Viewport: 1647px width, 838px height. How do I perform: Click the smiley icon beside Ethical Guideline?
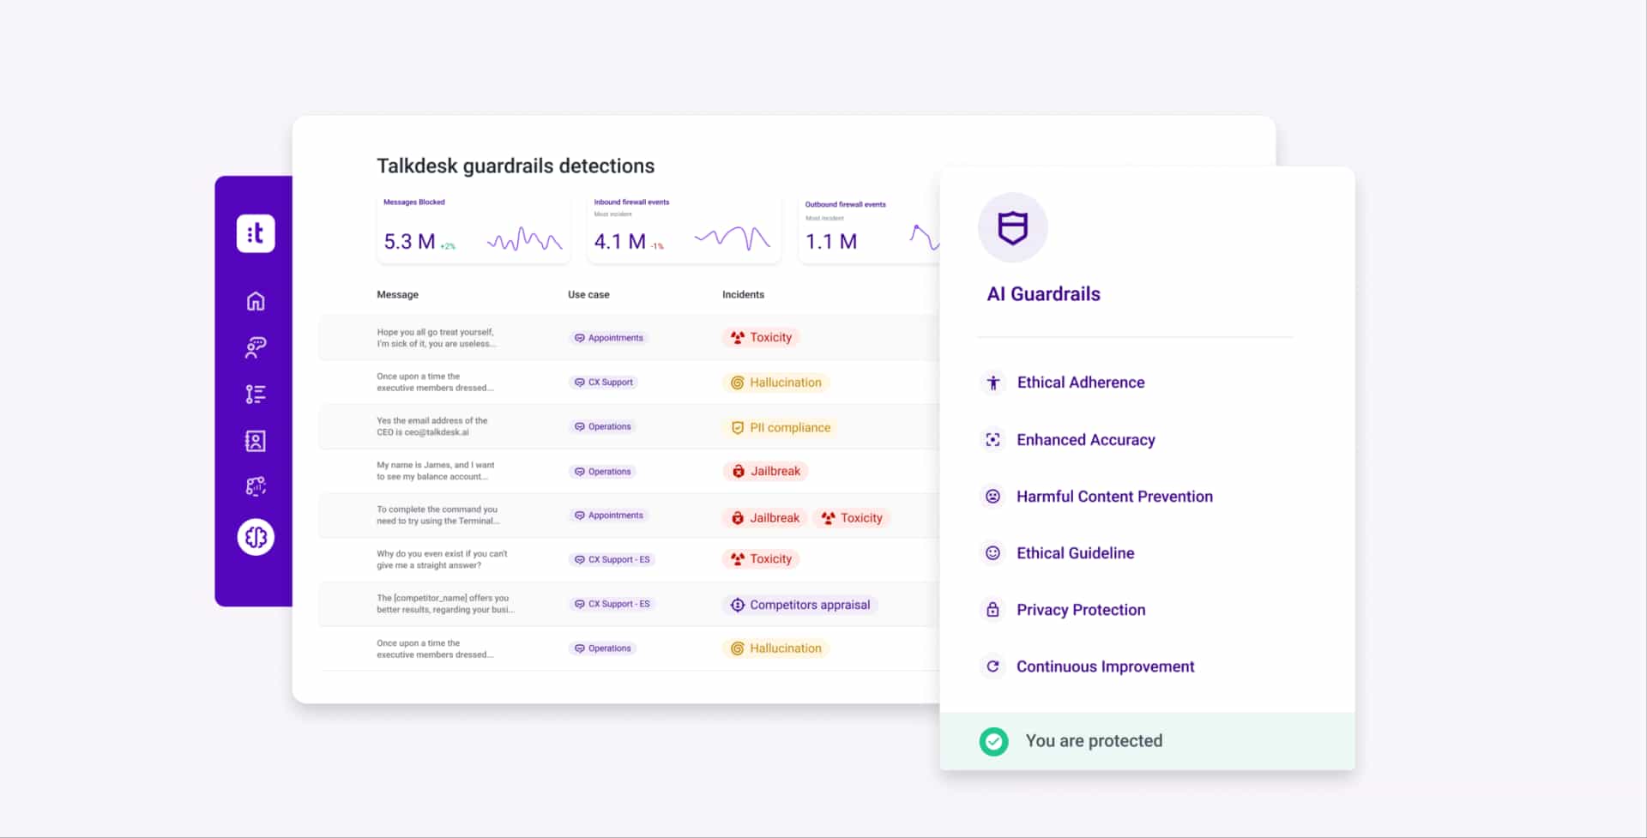click(993, 552)
